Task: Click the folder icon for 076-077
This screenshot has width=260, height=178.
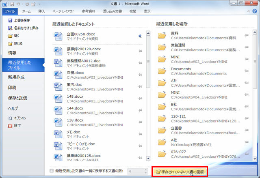Action: click(162, 154)
